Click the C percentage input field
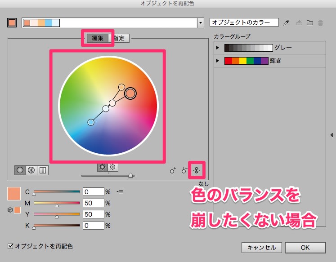336x262 pixels. [94, 192]
